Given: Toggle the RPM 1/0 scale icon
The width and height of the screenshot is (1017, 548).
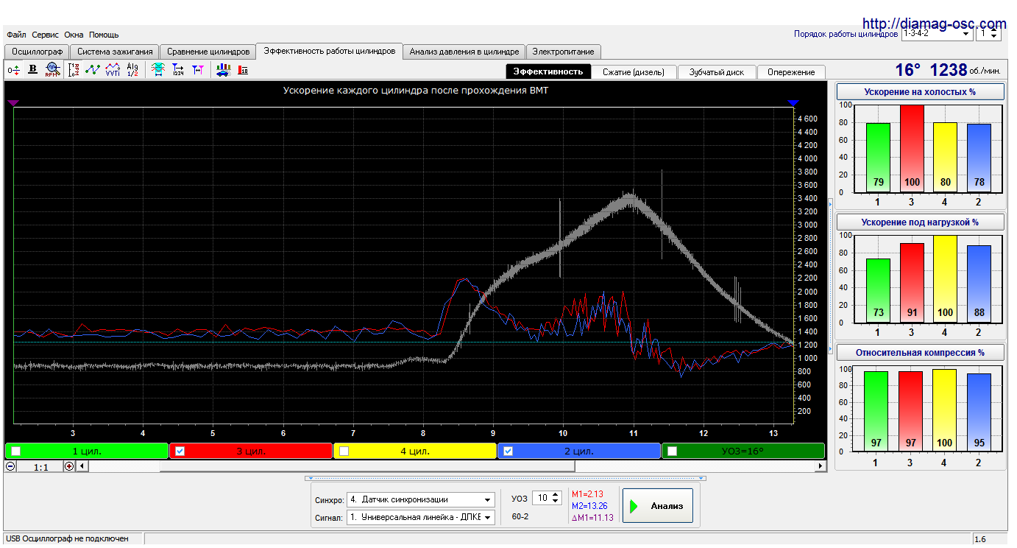Looking at the screenshot, I should [x=74, y=70].
